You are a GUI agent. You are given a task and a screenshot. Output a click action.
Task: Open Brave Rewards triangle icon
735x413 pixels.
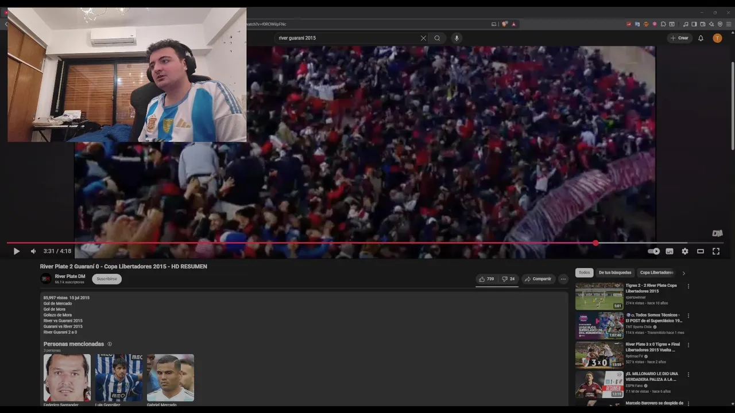coord(513,24)
